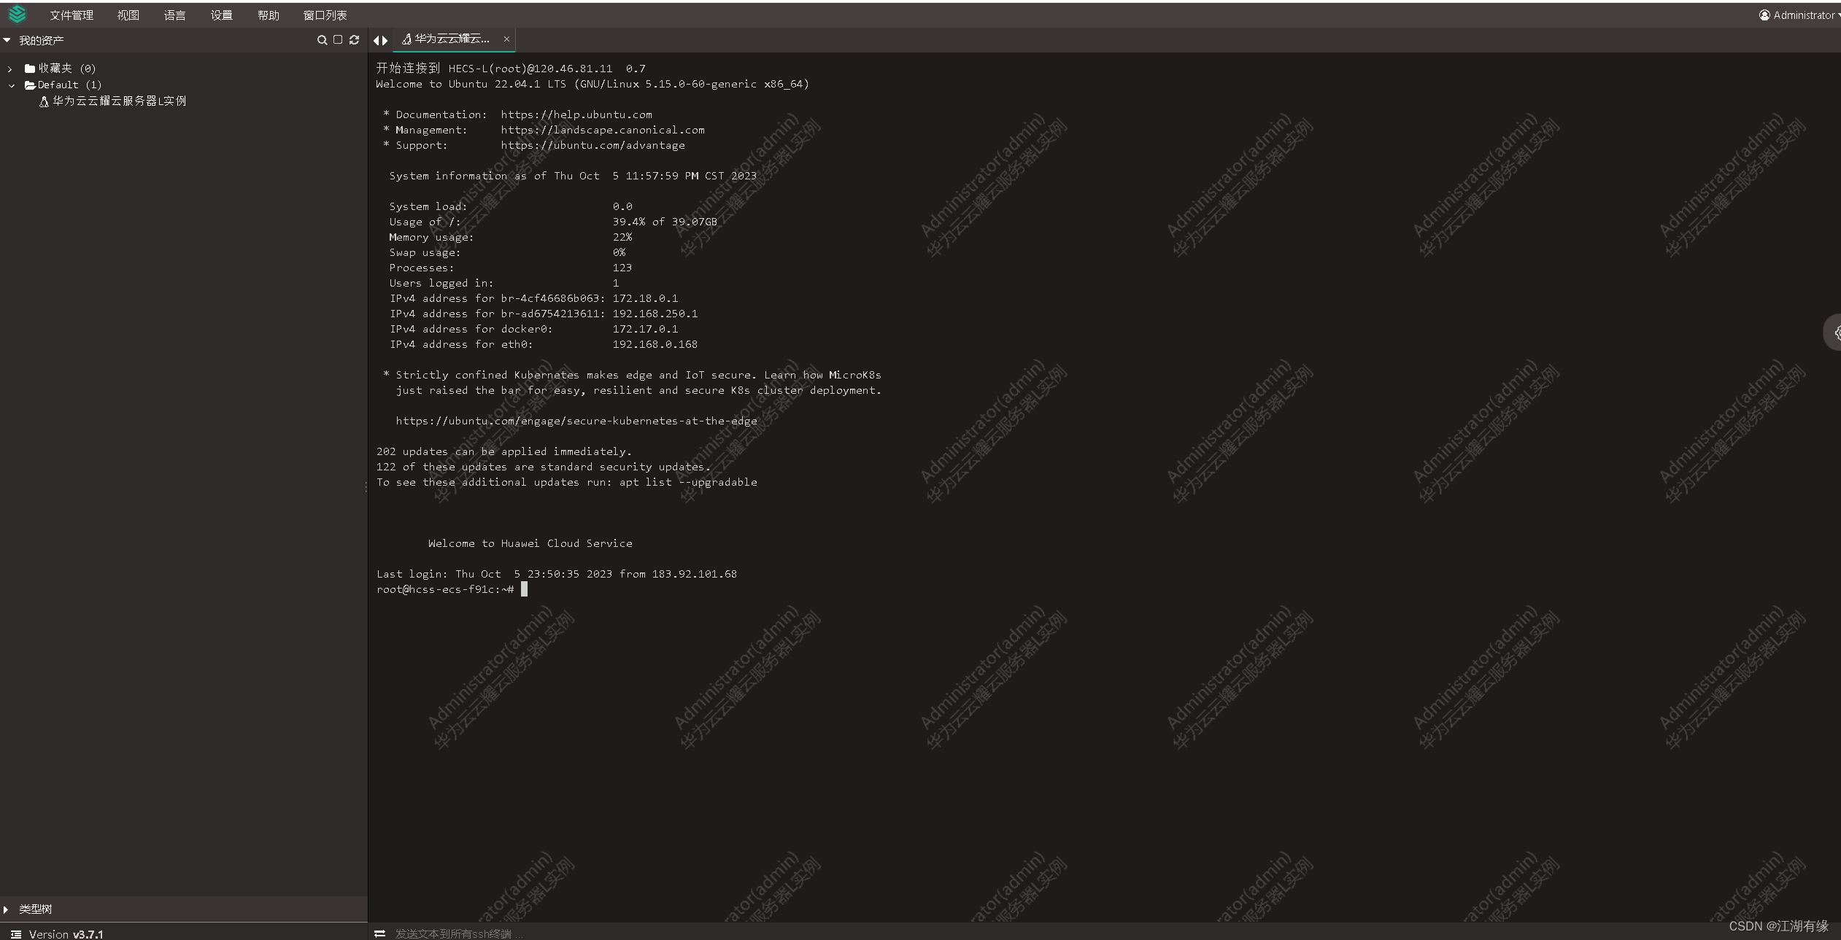
Task: Select the 收藏夹 folder icon
Action: tap(30, 69)
